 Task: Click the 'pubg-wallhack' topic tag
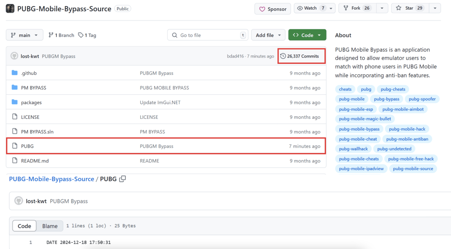(353, 149)
